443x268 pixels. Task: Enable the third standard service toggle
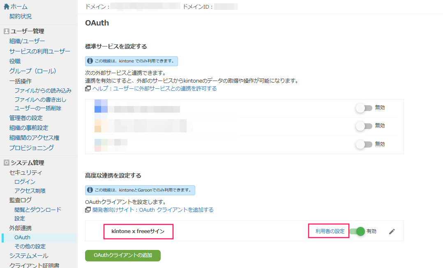(x=364, y=144)
